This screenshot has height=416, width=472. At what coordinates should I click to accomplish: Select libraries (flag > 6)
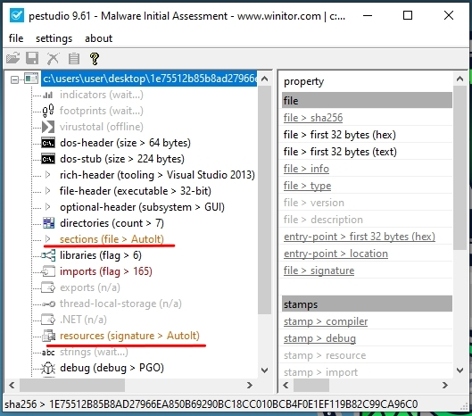101,255
